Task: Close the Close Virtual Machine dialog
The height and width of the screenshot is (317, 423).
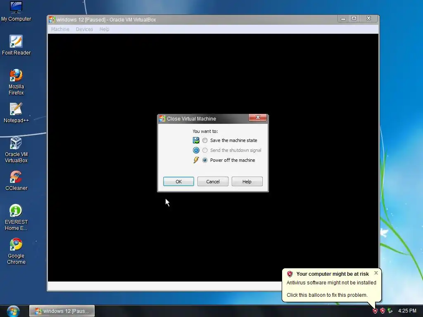Action: [x=258, y=118]
